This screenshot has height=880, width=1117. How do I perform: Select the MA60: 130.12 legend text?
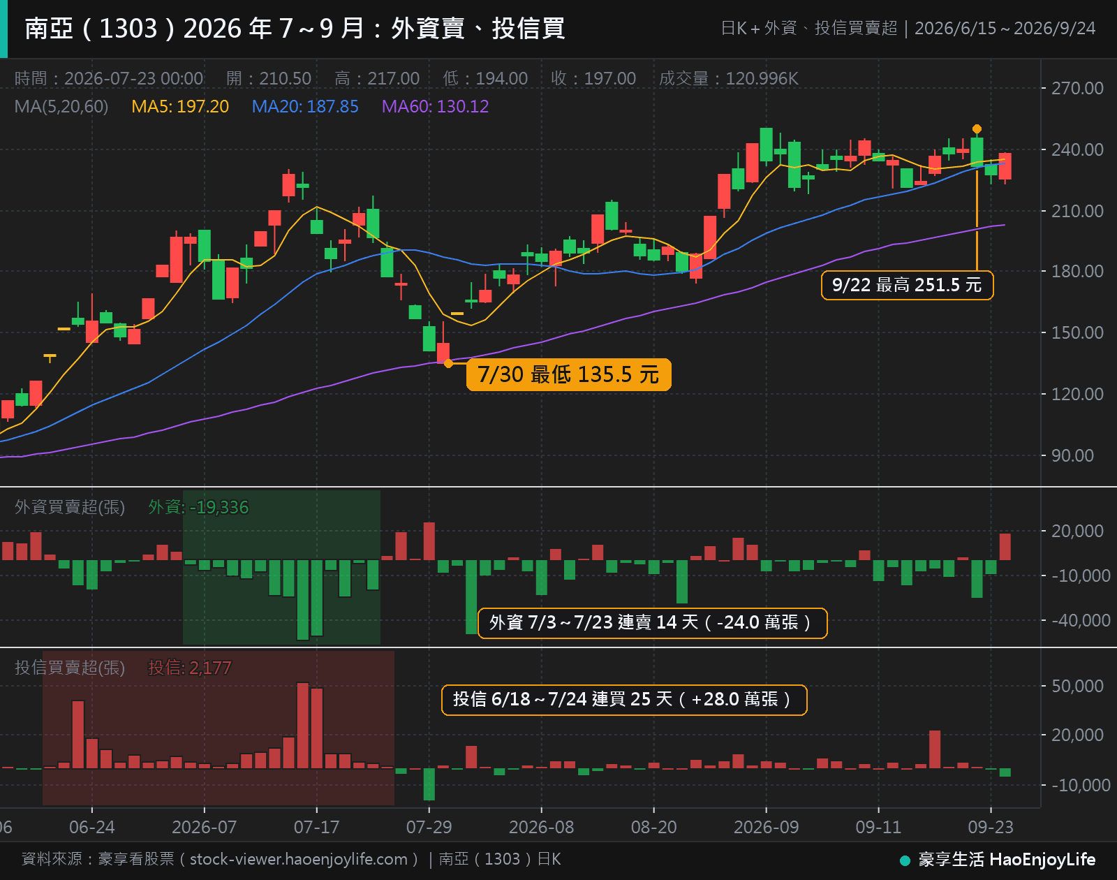pos(435,107)
